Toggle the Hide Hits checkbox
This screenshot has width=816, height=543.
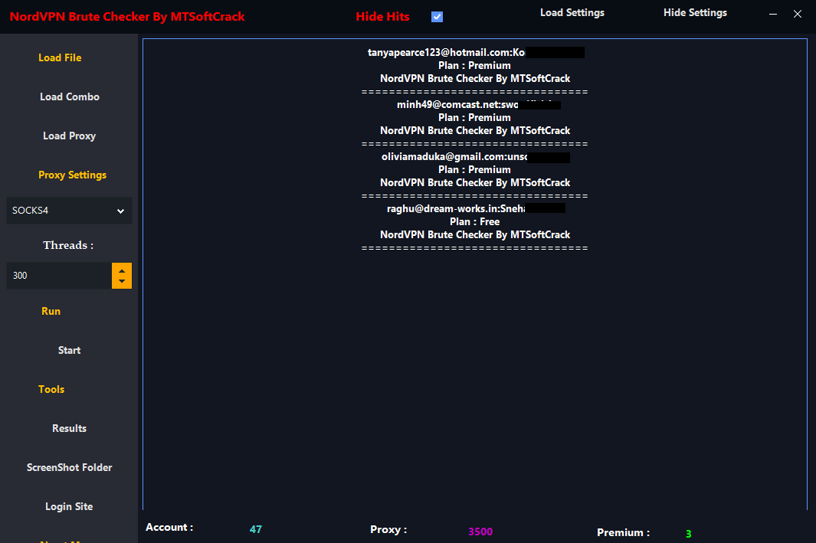click(437, 17)
